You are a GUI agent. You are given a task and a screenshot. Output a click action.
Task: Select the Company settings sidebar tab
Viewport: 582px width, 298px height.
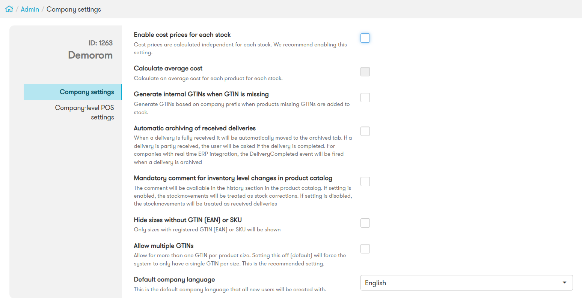[x=73, y=92]
